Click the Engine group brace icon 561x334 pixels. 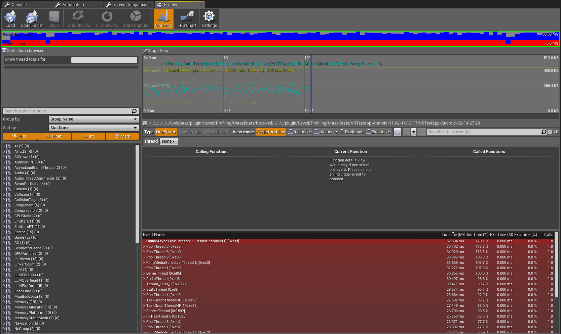9,232
